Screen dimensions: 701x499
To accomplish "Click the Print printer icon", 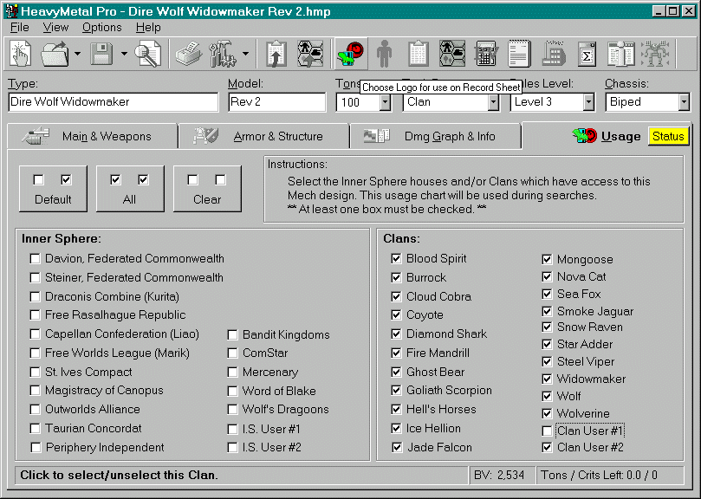I will point(189,54).
